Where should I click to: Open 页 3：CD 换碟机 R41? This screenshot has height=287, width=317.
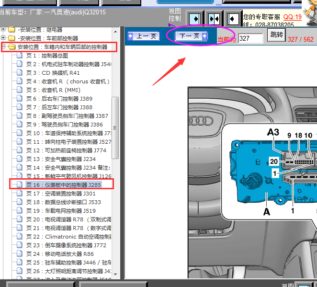click(x=53, y=73)
